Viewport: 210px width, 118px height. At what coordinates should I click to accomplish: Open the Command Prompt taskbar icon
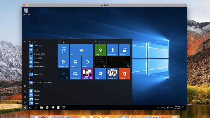(x=64, y=108)
